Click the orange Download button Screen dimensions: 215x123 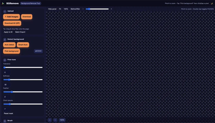pyautogui.click(x=27, y=17)
